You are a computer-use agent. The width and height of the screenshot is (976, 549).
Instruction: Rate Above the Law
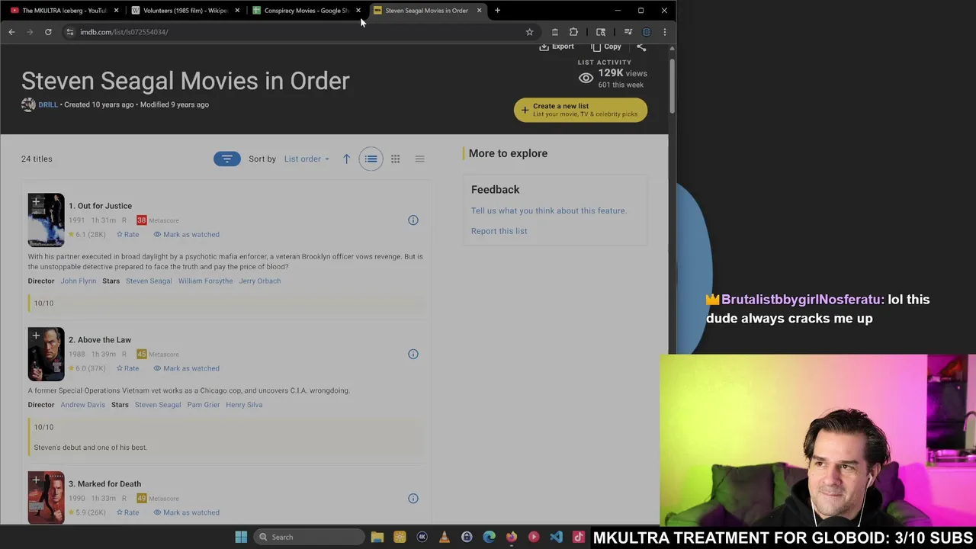(127, 368)
